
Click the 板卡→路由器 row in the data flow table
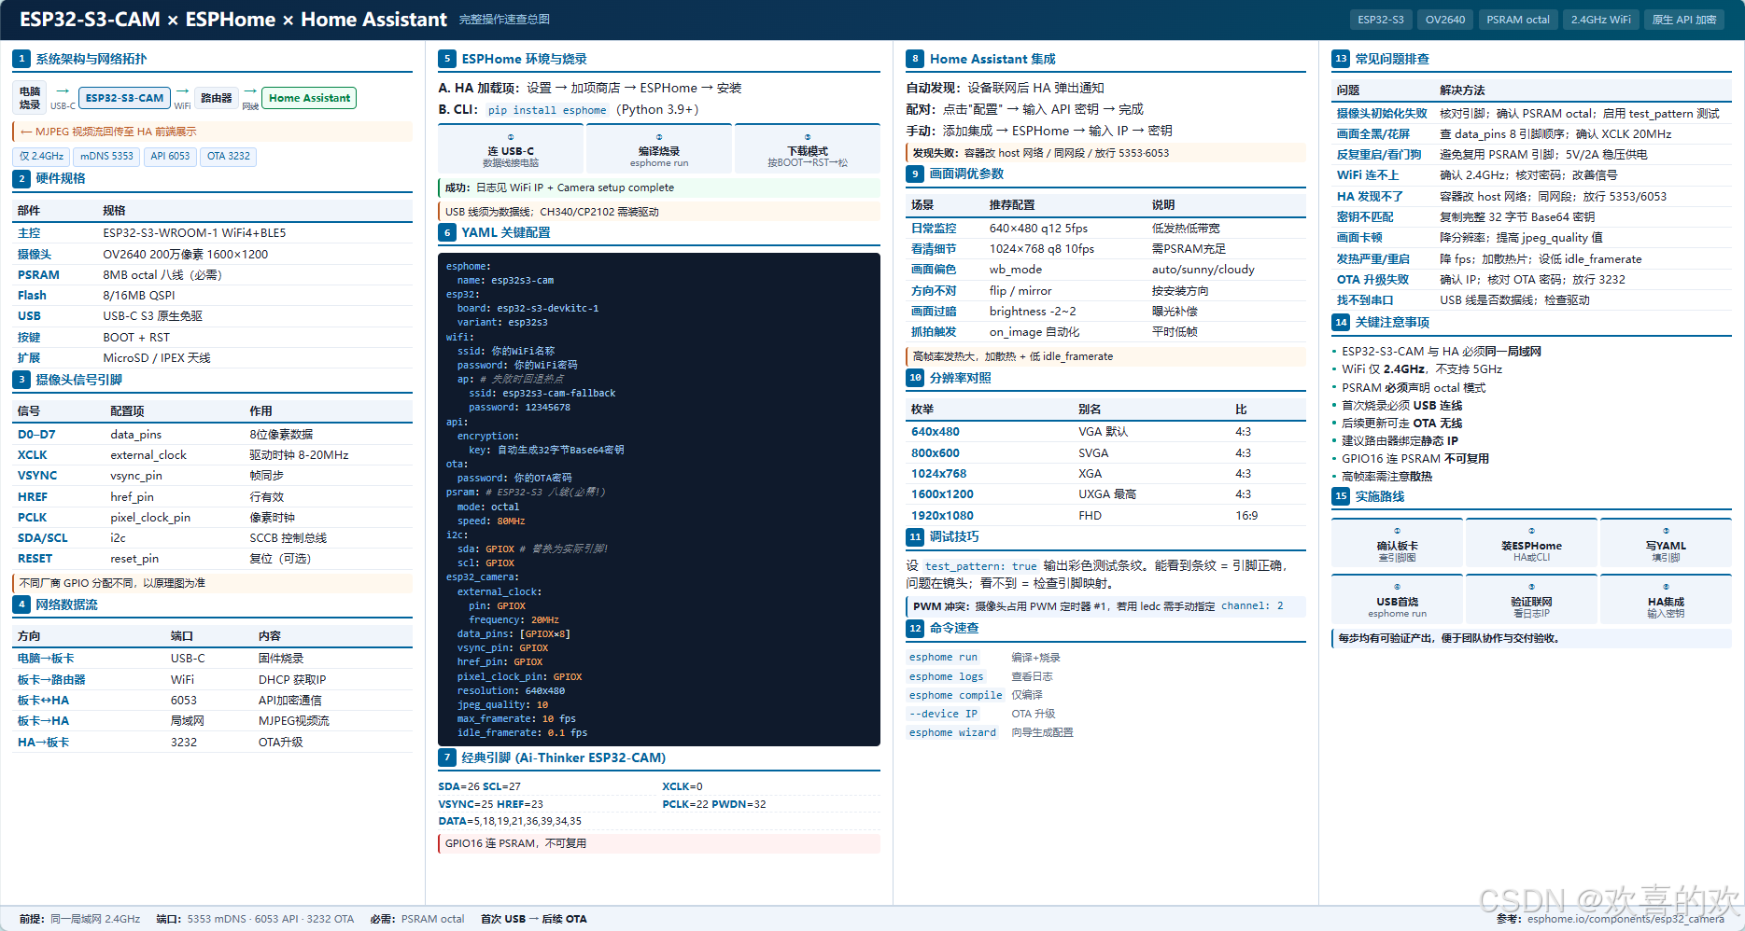pyautogui.click(x=213, y=680)
